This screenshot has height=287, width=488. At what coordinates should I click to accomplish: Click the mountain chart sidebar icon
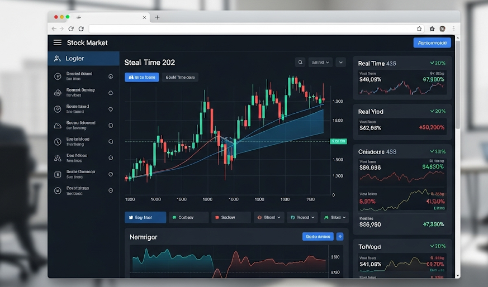(58, 126)
